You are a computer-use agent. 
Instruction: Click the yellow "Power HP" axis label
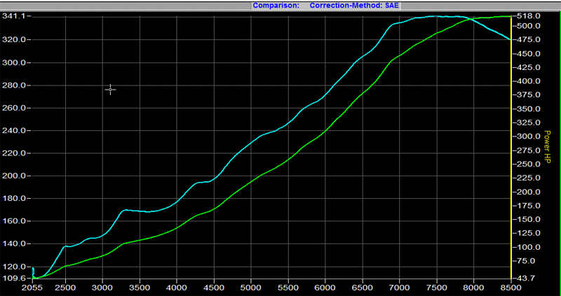click(546, 148)
